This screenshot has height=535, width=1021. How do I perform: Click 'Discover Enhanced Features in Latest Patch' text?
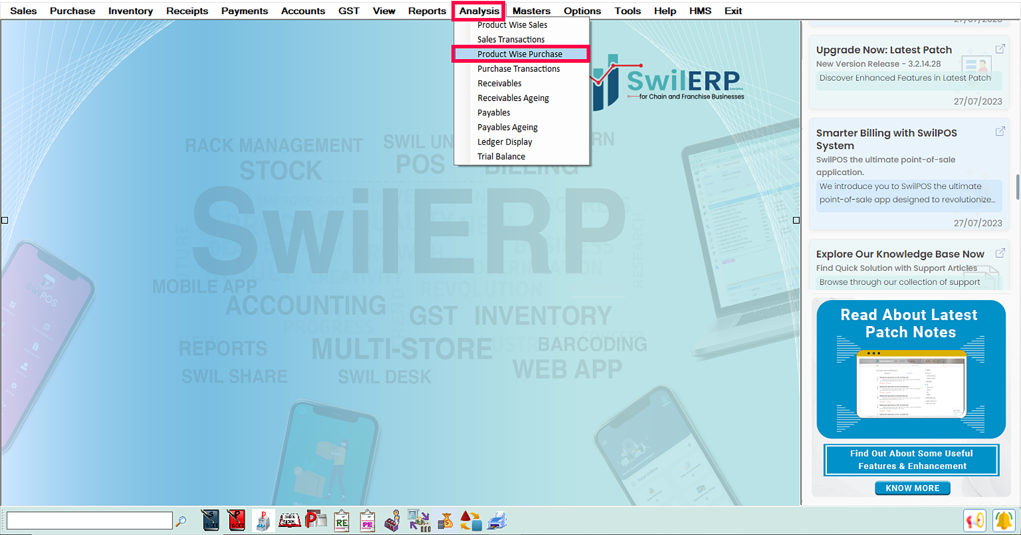(905, 78)
